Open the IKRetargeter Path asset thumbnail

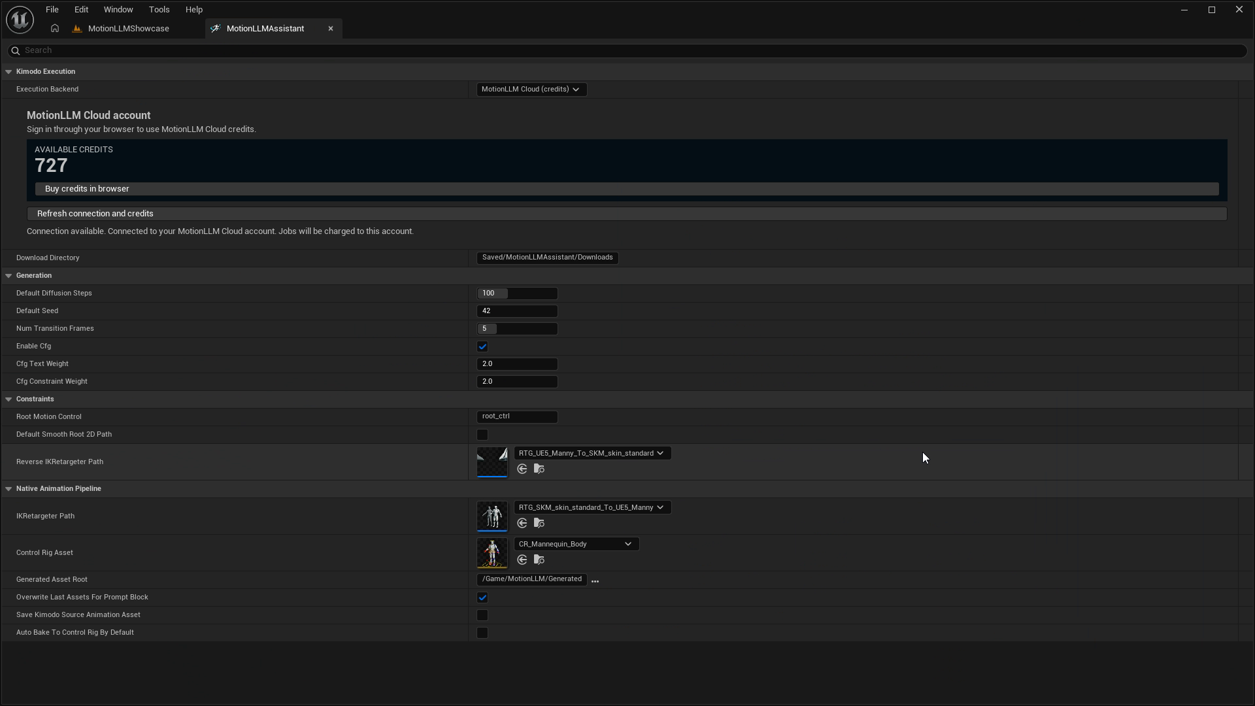[x=492, y=516]
